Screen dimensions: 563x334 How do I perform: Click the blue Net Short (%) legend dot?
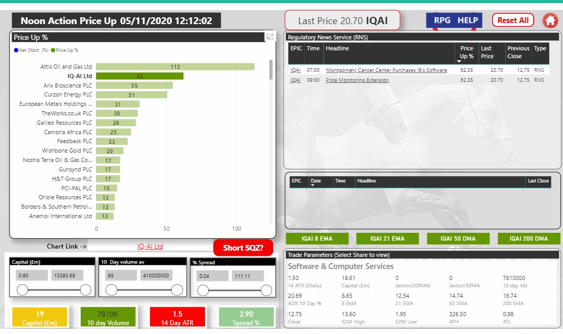[x=16, y=50]
